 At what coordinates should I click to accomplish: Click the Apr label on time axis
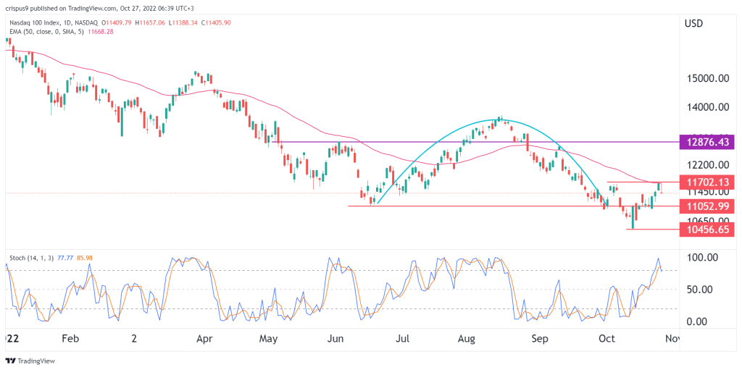(204, 339)
